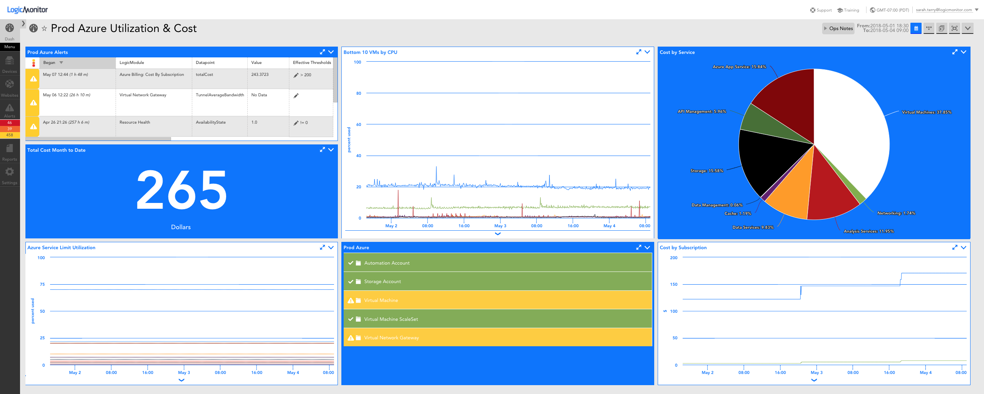Open Prod Azure Alerts widget menu chevron

coord(331,52)
